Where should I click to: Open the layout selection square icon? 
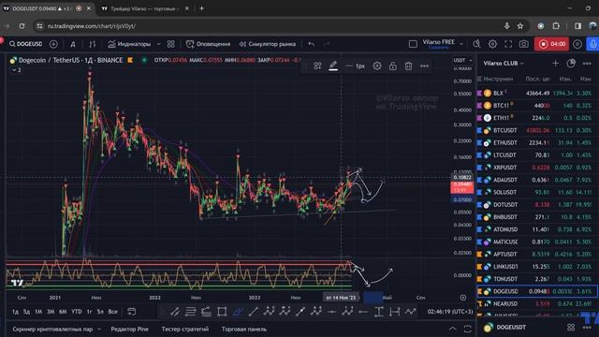point(413,44)
